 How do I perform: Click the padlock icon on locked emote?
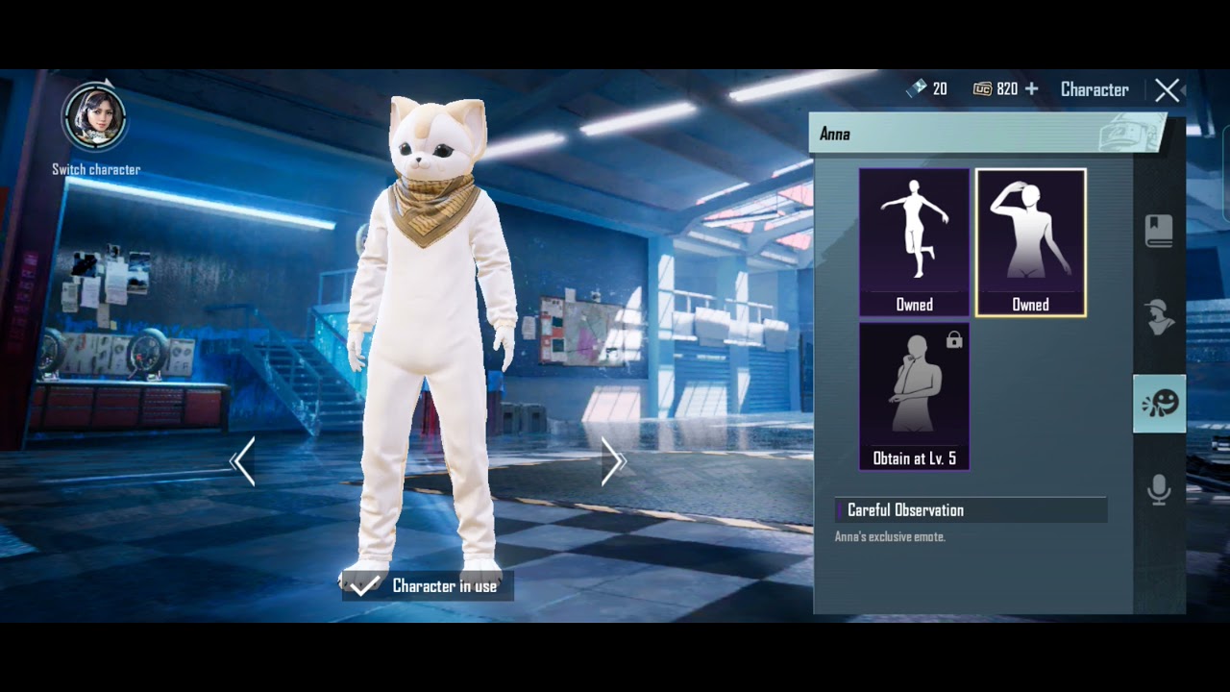[x=954, y=339]
